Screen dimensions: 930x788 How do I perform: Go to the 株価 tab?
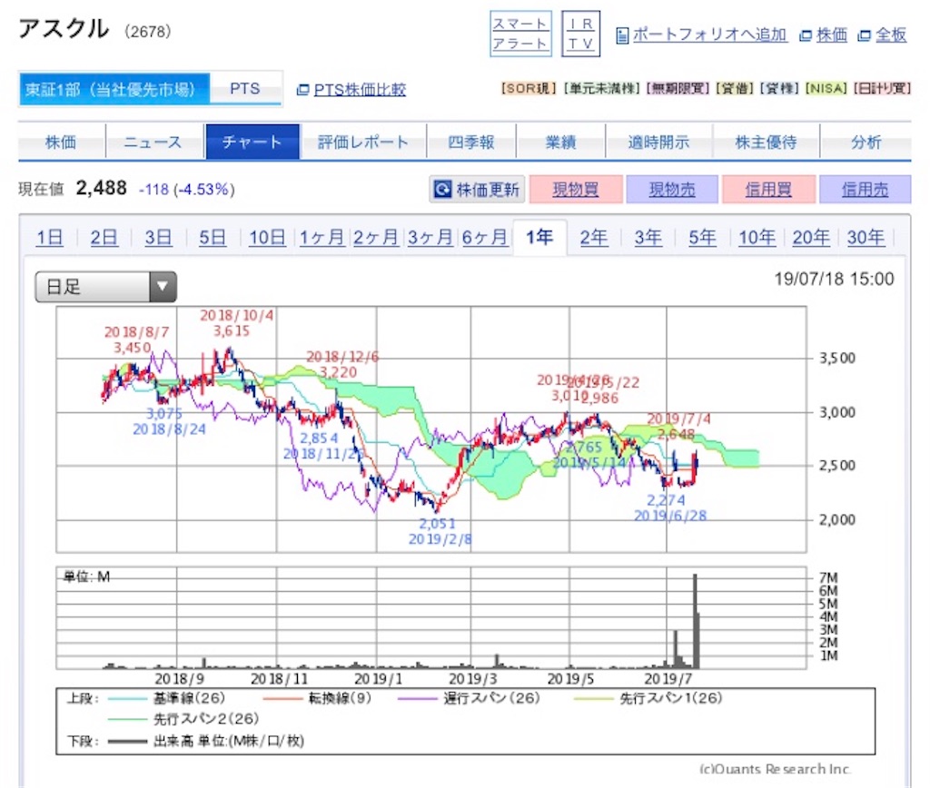61,142
